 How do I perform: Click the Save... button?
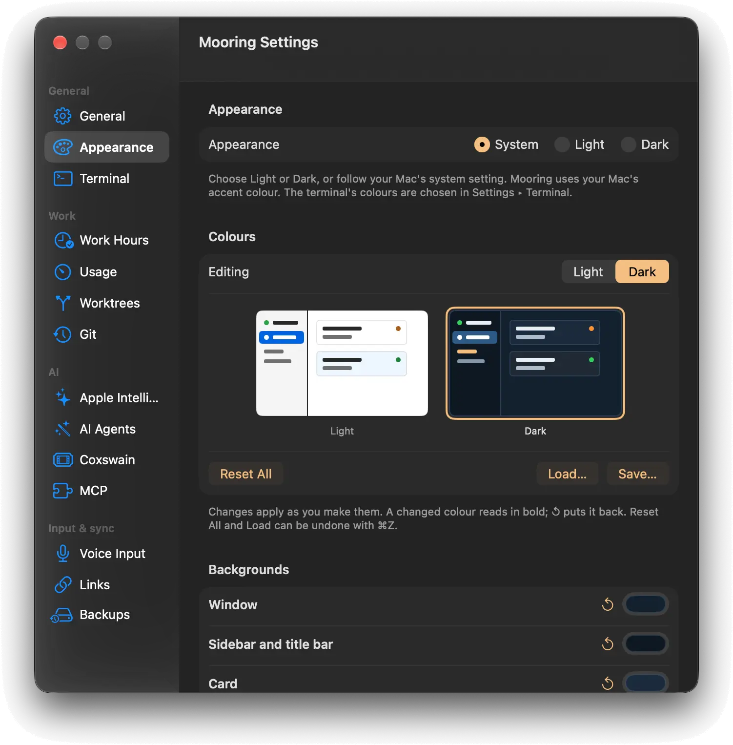637,474
